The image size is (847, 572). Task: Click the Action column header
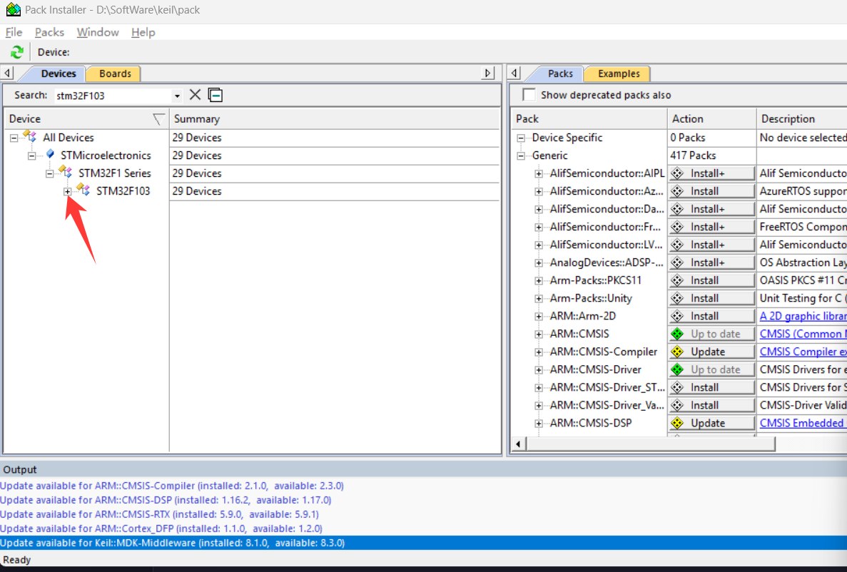point(712,119)
